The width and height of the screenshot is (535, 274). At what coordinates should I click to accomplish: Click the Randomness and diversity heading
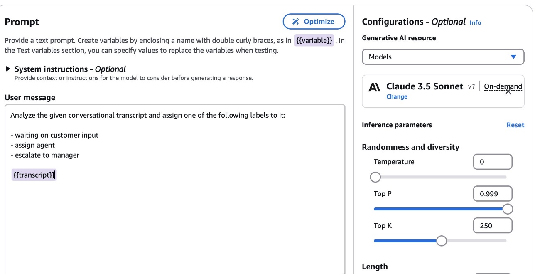point(411,147)
